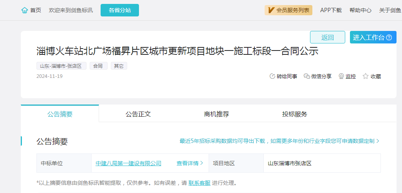
Task: Click the forward to colleague icon
Action: (x=272, y=76)
